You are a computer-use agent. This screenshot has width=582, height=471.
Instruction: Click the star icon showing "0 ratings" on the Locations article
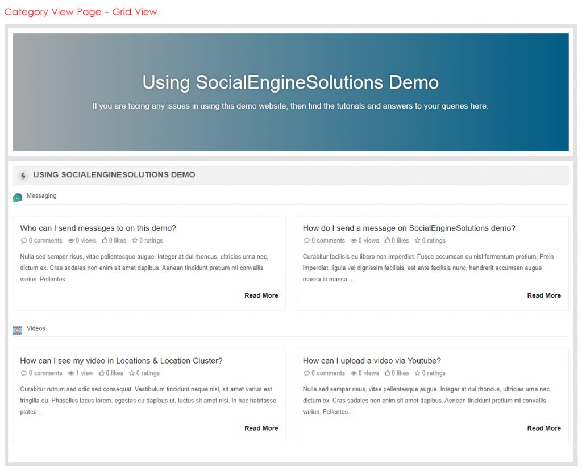click(131, 373)
